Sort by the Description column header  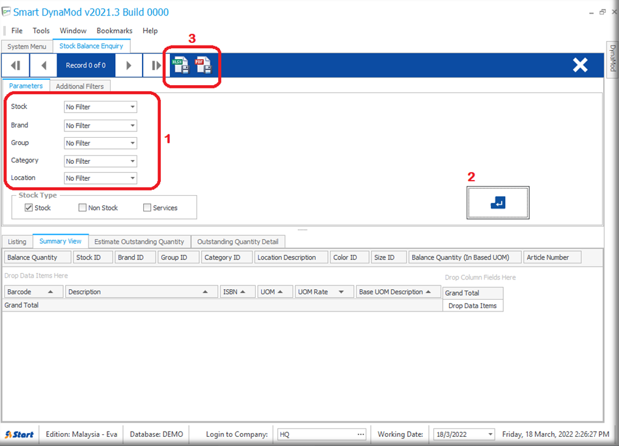[141, 292]
